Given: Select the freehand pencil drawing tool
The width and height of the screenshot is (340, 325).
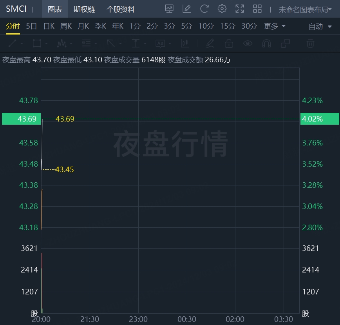Looking at the screenshot, I should point(210,44).
